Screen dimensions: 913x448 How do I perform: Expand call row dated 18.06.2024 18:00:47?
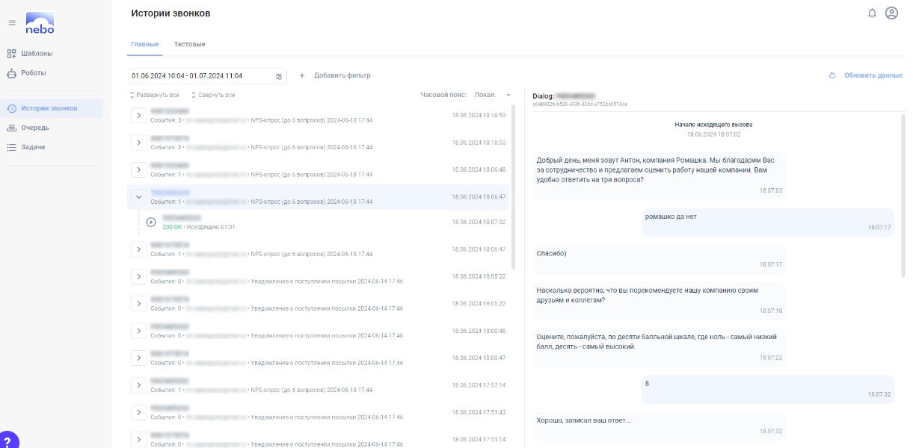click(138, 358)
